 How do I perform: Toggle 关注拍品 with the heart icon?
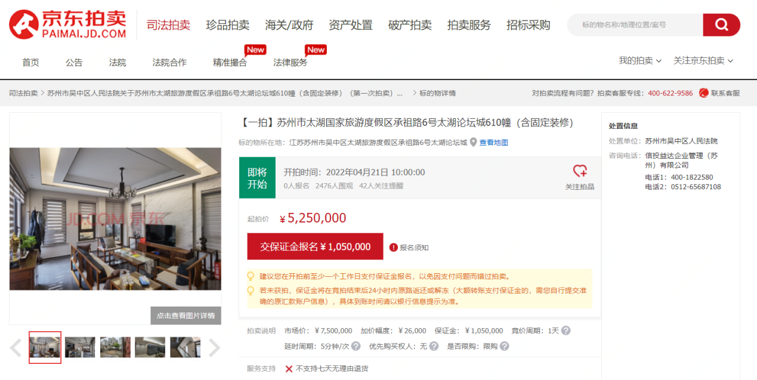(x=579, y=172)
